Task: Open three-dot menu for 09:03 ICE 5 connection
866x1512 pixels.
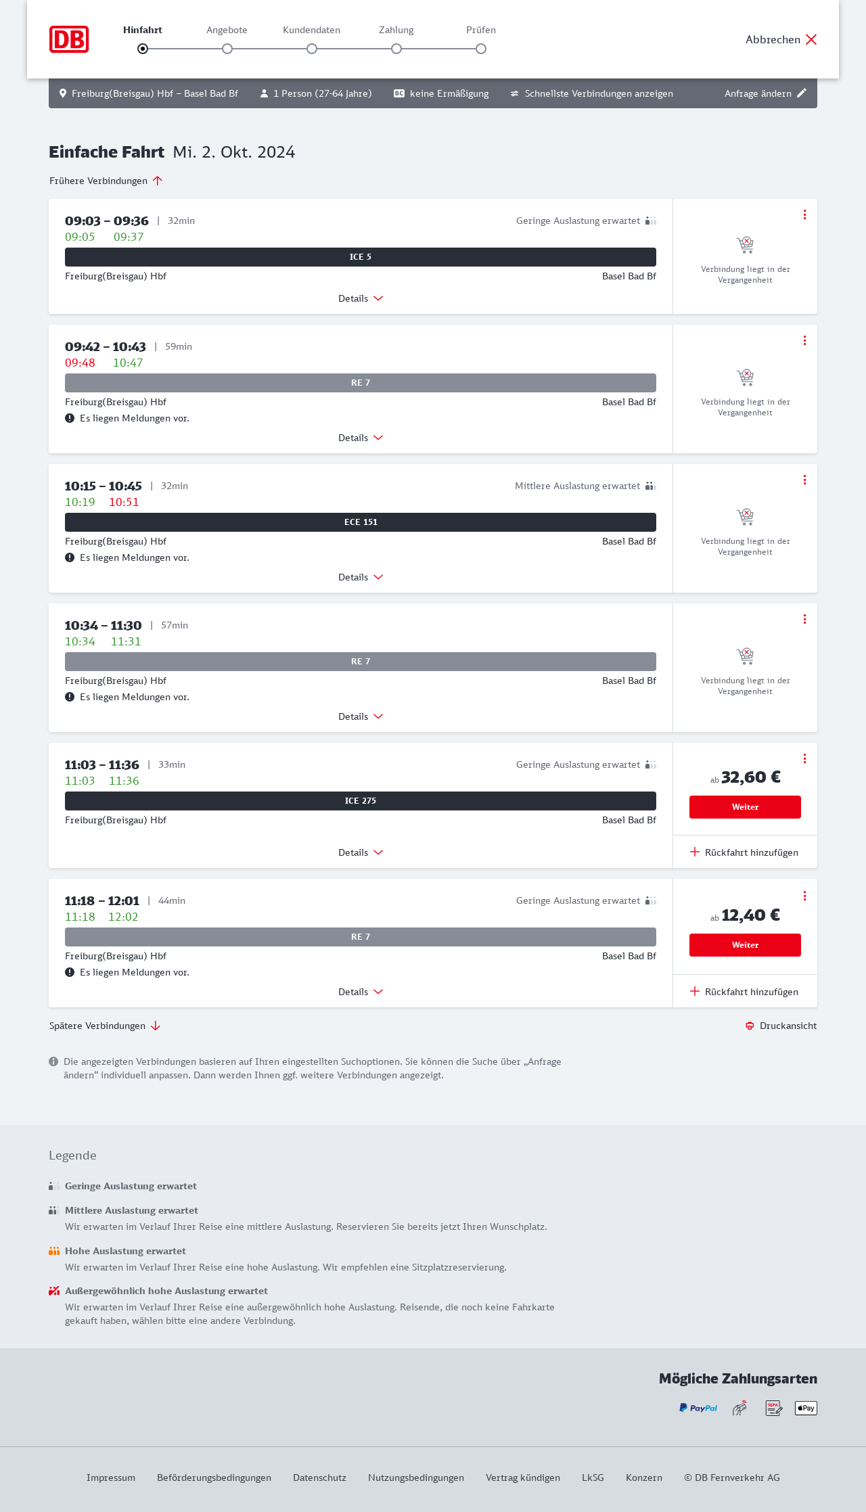Action: click(x=804, y=214)
